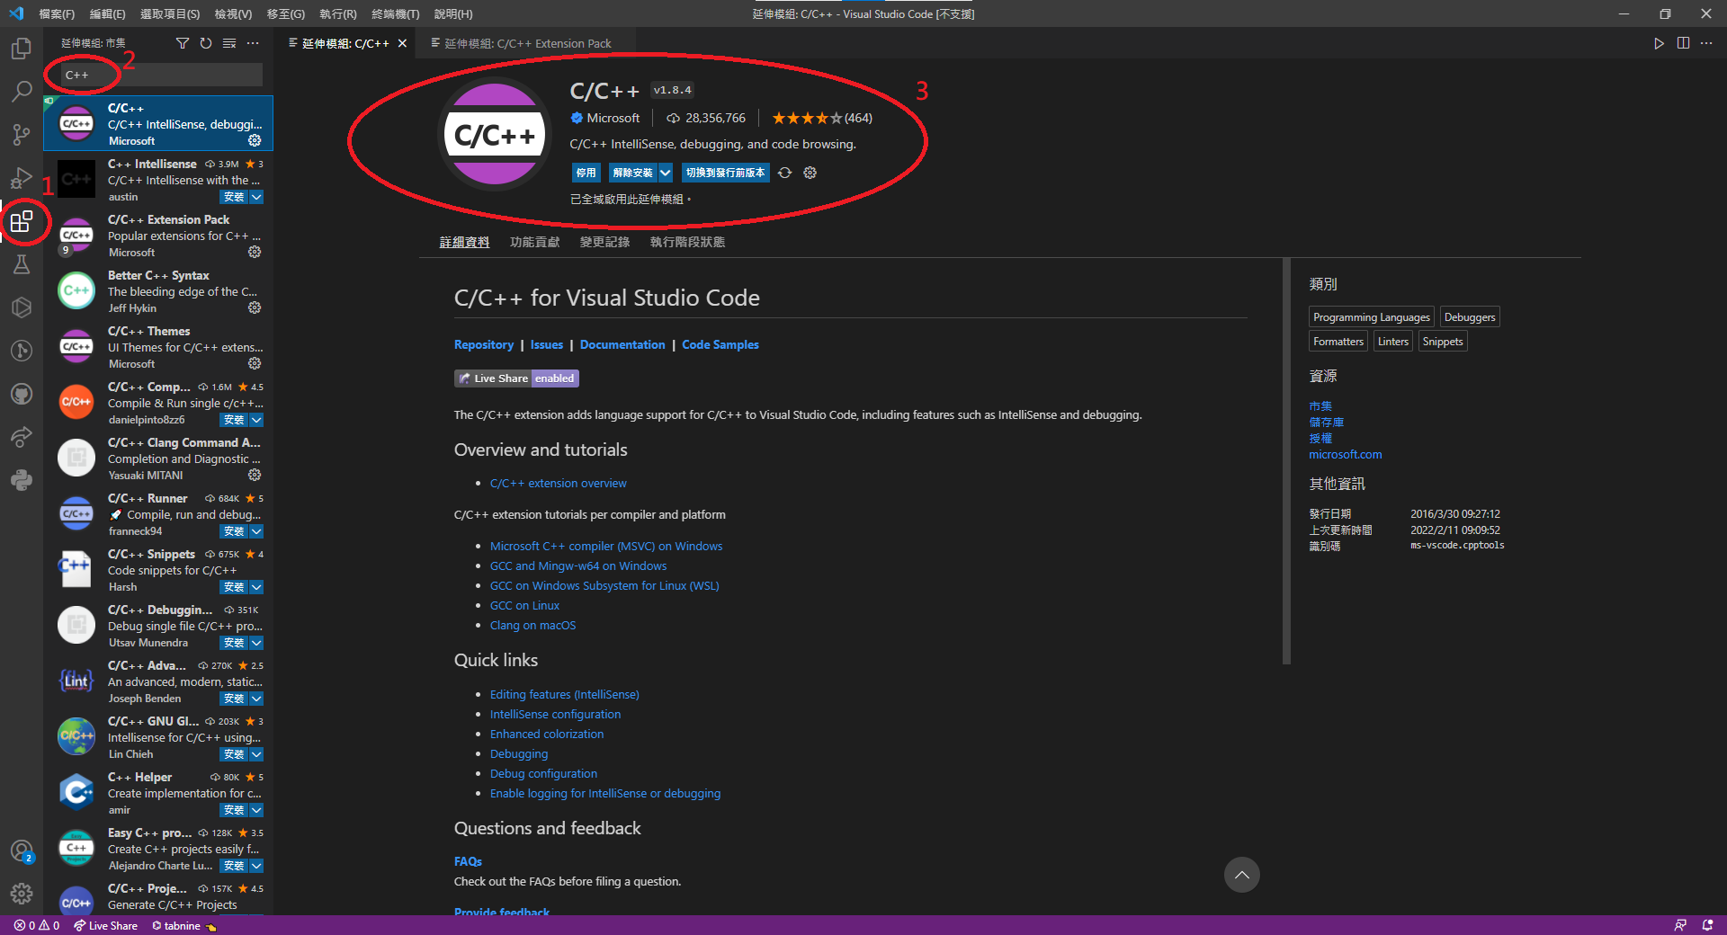Screen dimensions: 1727x935
Task: Click the feedback icon in status bar
Action: pos(1680,925)
